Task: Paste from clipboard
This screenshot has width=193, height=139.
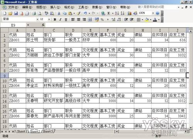Action: point(70,14)
